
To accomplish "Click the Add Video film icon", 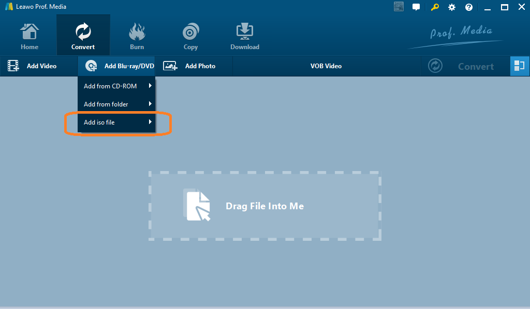I will tap(13, 66).
